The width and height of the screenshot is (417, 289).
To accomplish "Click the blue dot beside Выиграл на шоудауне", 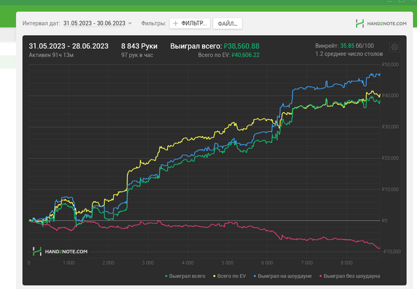I will [x=255, y=276].
